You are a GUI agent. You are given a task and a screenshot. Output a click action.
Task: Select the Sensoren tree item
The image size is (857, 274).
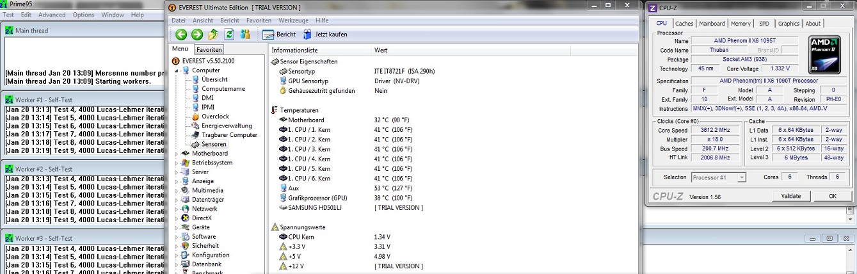[x=214, y=145]
